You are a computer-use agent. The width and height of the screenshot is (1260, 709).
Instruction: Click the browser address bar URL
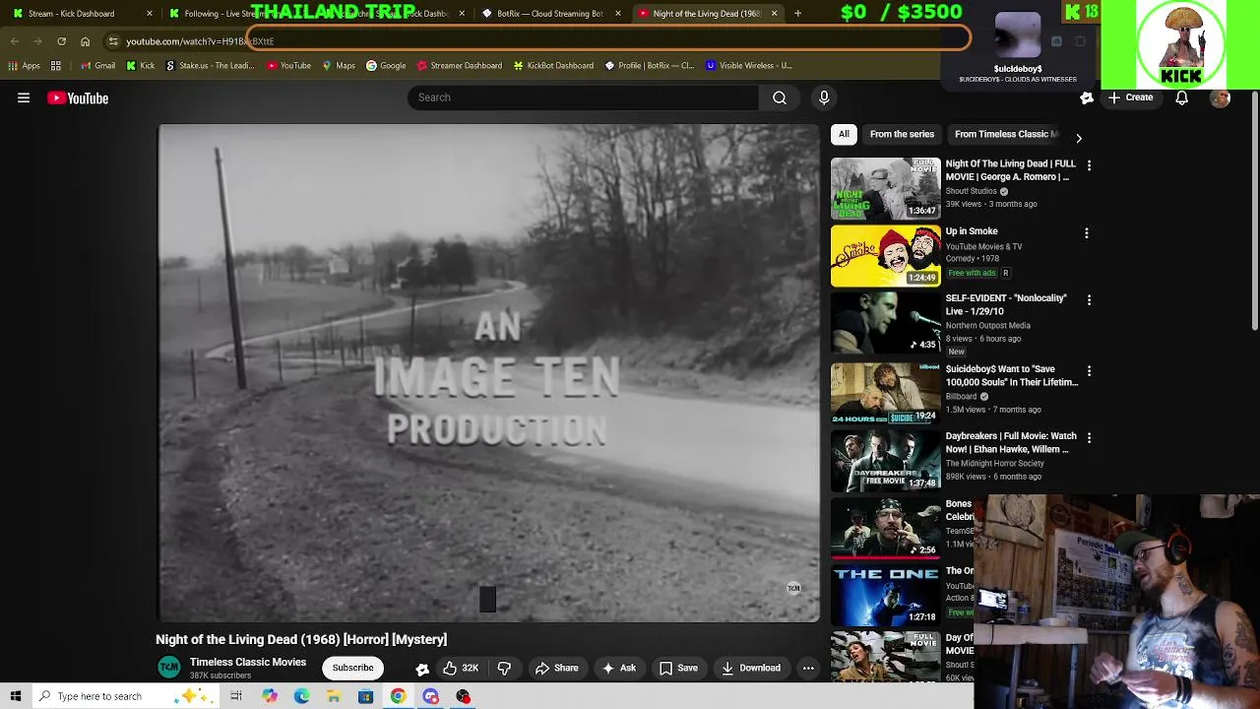click(200, 41)
